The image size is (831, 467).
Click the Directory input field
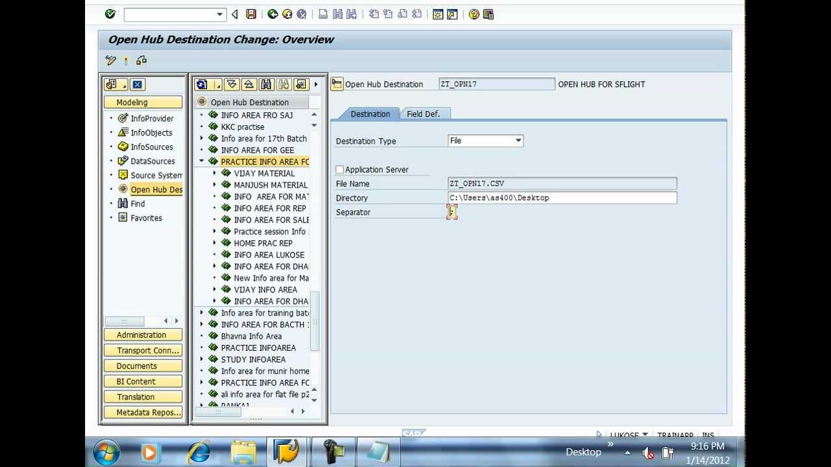[562, 198]
